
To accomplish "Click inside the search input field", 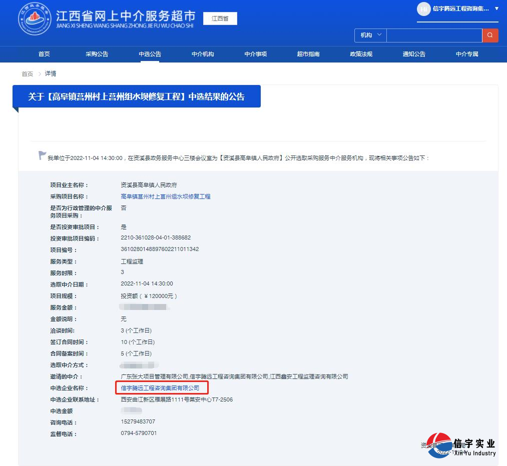I will (x=433, y=35).
